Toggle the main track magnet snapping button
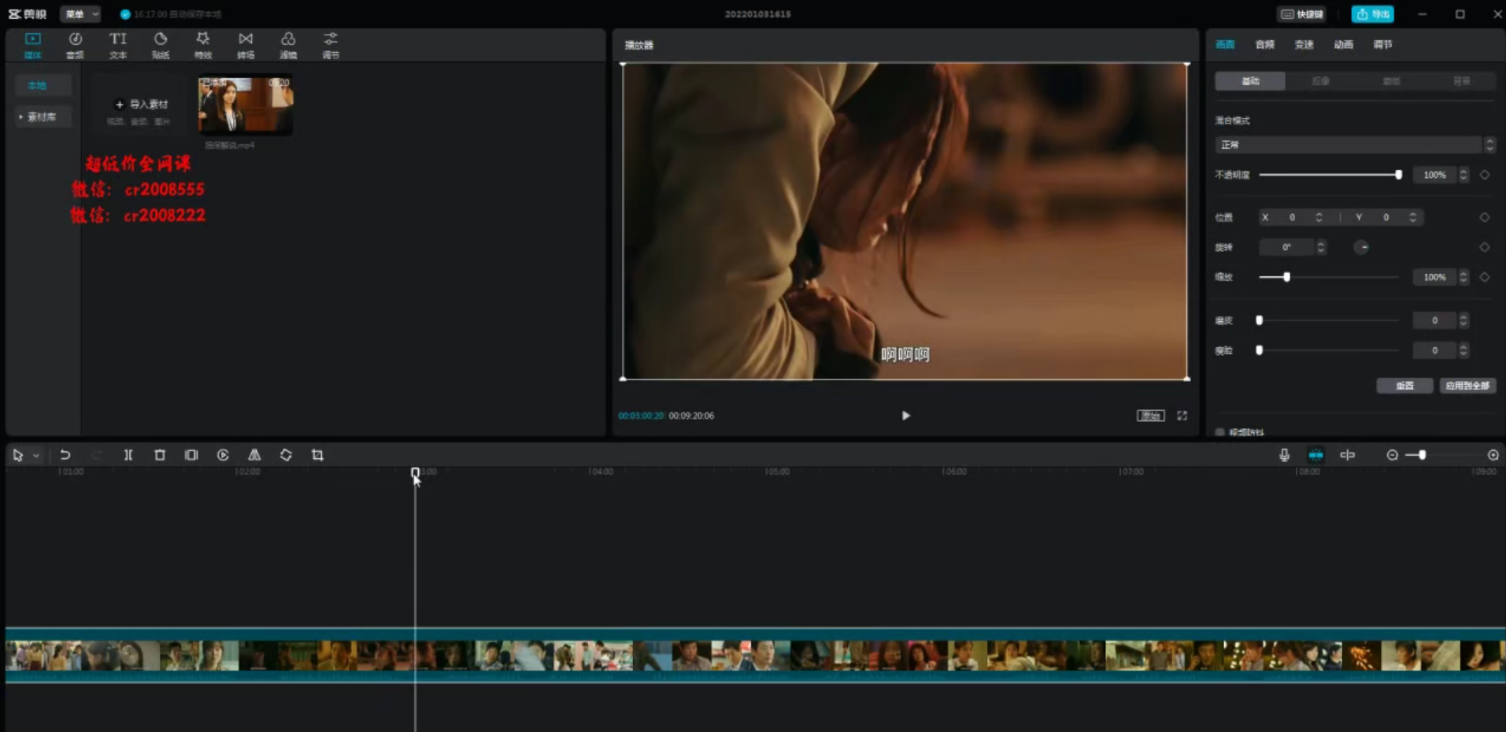The height and width of the screenshot is (732, 1506). click(x=1315, y=455)
